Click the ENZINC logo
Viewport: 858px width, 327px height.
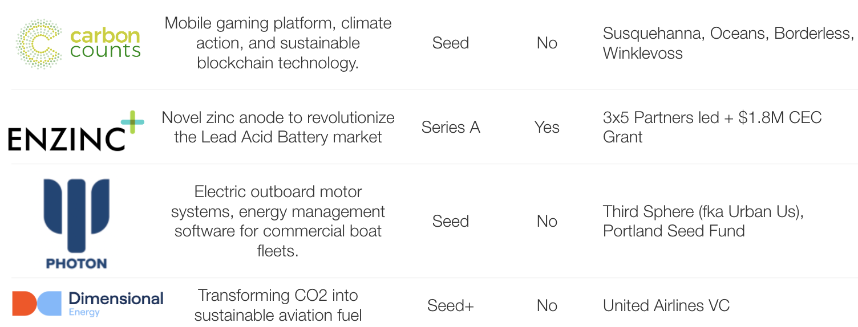(x=76, y=131)
